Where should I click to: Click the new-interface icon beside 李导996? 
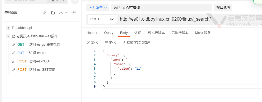click(x=45, y=13)
